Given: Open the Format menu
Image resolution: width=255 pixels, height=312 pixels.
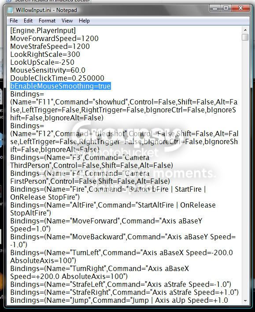Looking at the screenshot, I should tap(47, 21).
